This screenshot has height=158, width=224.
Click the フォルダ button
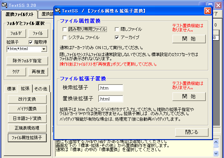(x=16, y=33)
